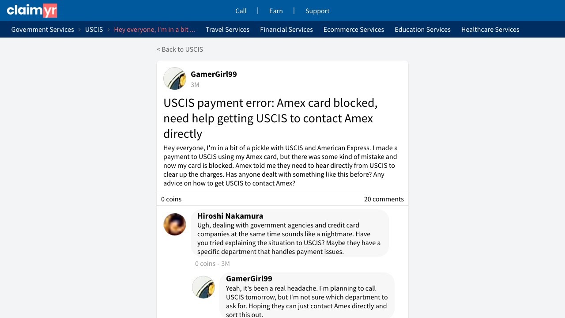The image size is (565, 318).
Task: Open GamerGirl99 name in the reply comment
Action: point(249,279)
